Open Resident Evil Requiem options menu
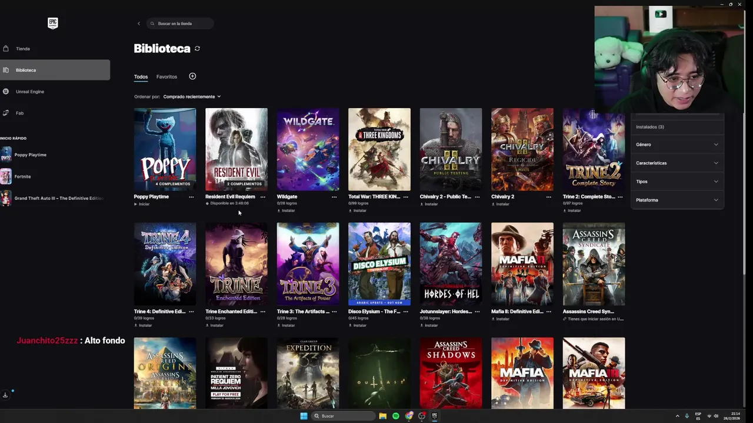753x423 pixels. coord(262,197)
